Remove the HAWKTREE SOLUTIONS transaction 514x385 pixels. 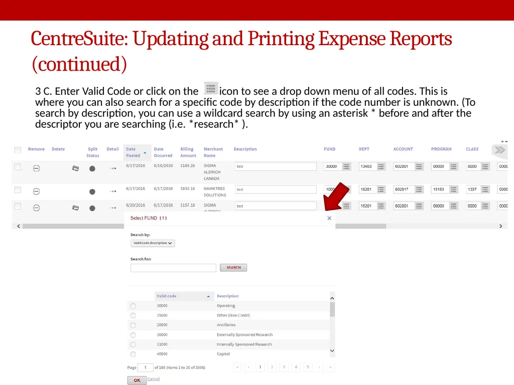[36, 191]
